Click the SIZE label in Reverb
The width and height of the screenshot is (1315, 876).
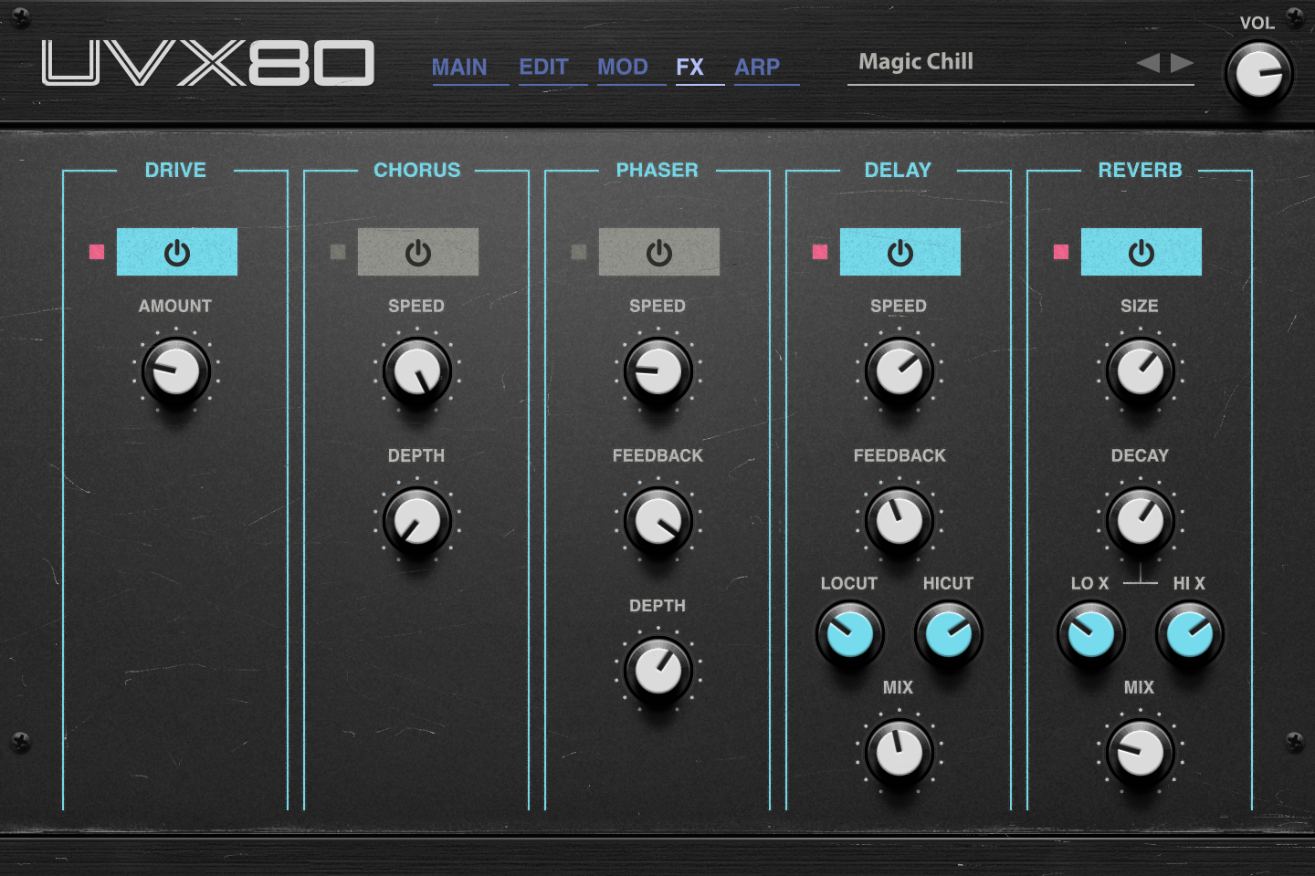[1140, 306]
